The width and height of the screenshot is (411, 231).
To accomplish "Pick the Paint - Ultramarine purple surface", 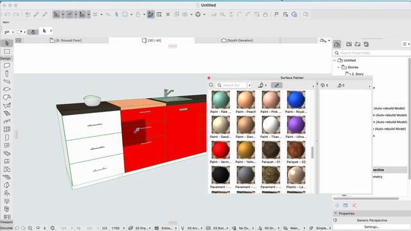I will (x=296, y=128).
